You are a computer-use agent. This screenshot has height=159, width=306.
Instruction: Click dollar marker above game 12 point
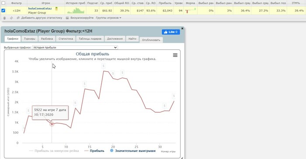pyautogui.click(x=75, y=103)
